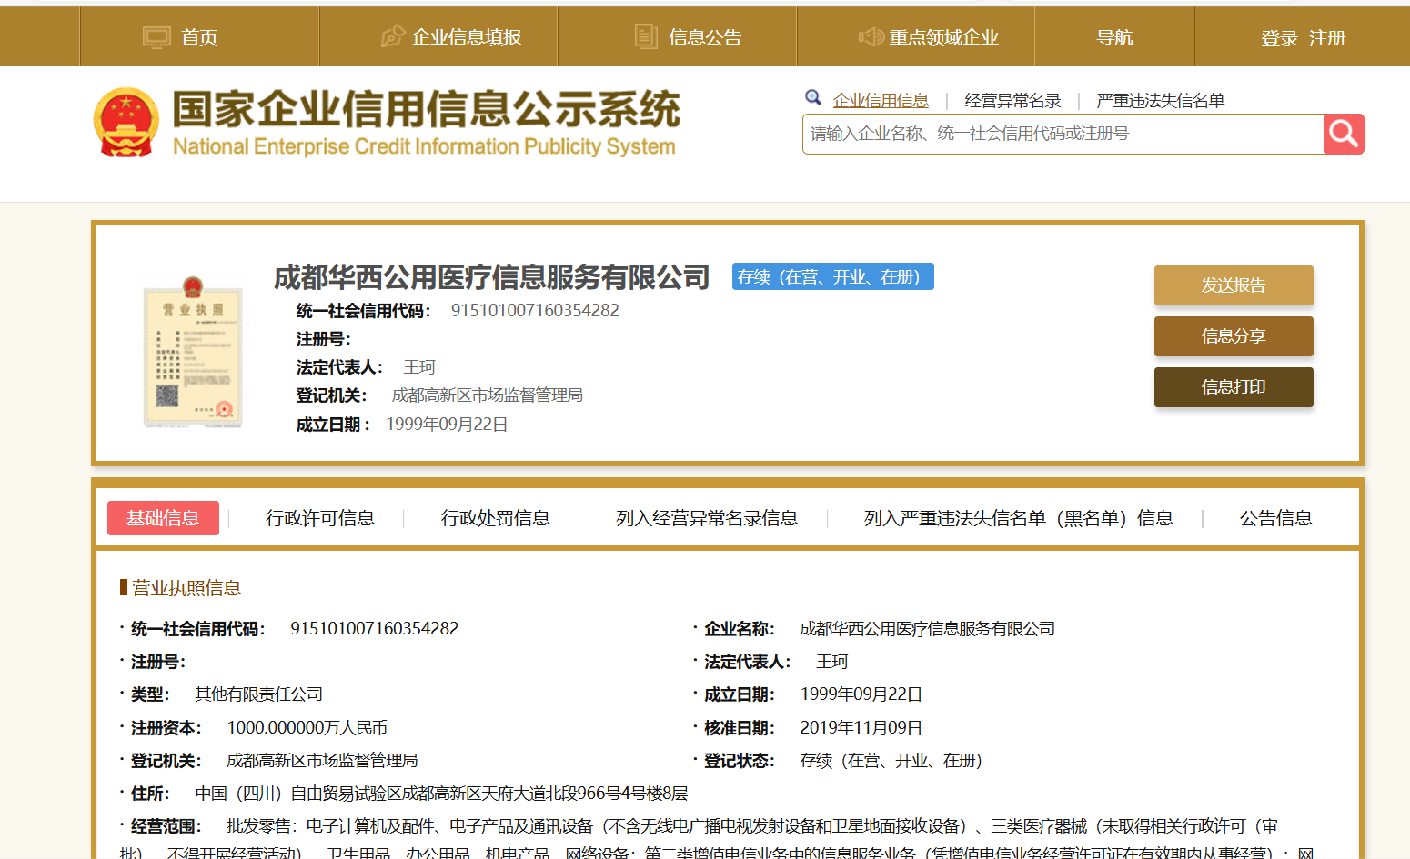Click the credit code in the header card

click(x=535, y=311)
